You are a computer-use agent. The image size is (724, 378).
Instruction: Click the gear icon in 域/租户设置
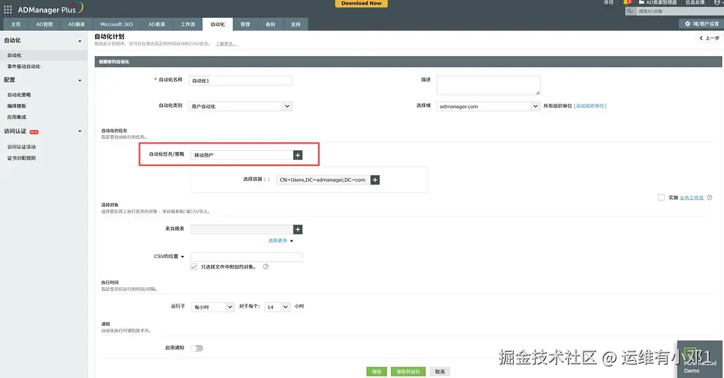point(688,24)
